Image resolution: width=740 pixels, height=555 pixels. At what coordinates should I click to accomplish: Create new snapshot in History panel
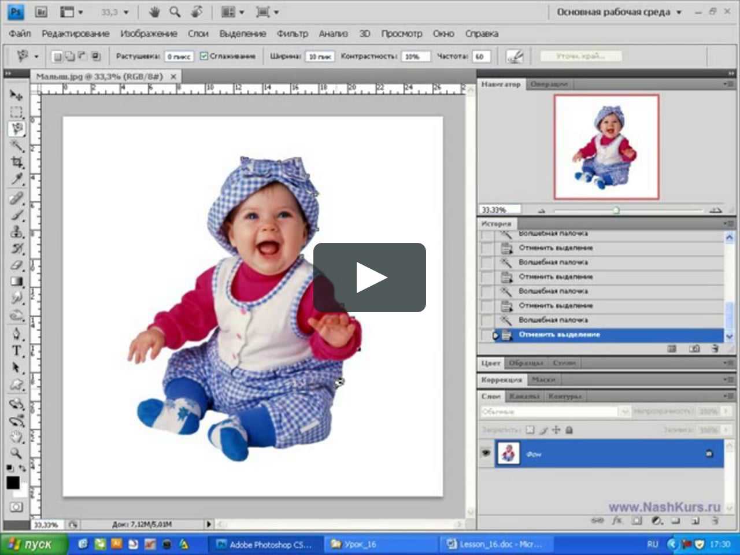[x=694, y=349]
